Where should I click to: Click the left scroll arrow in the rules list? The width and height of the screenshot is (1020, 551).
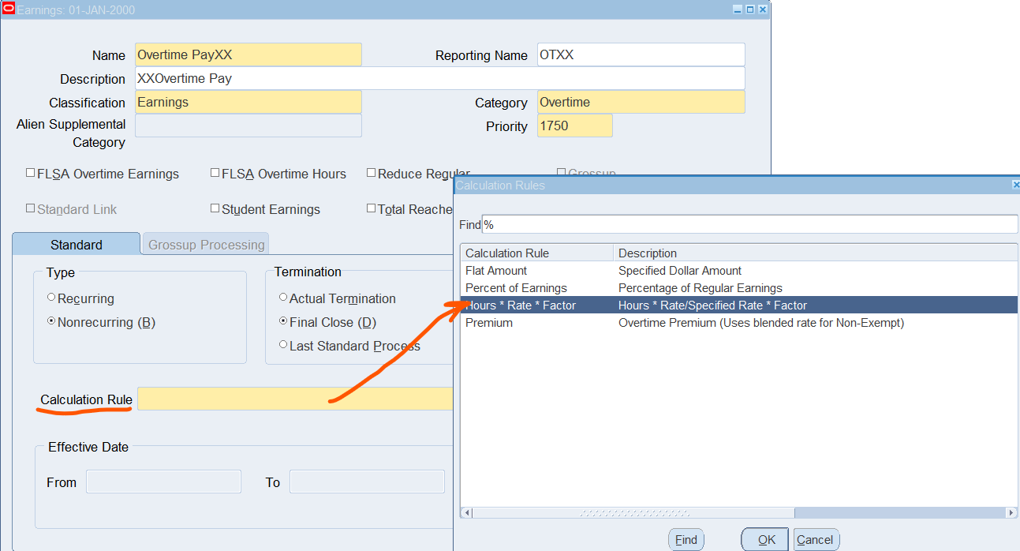point(466,513)
